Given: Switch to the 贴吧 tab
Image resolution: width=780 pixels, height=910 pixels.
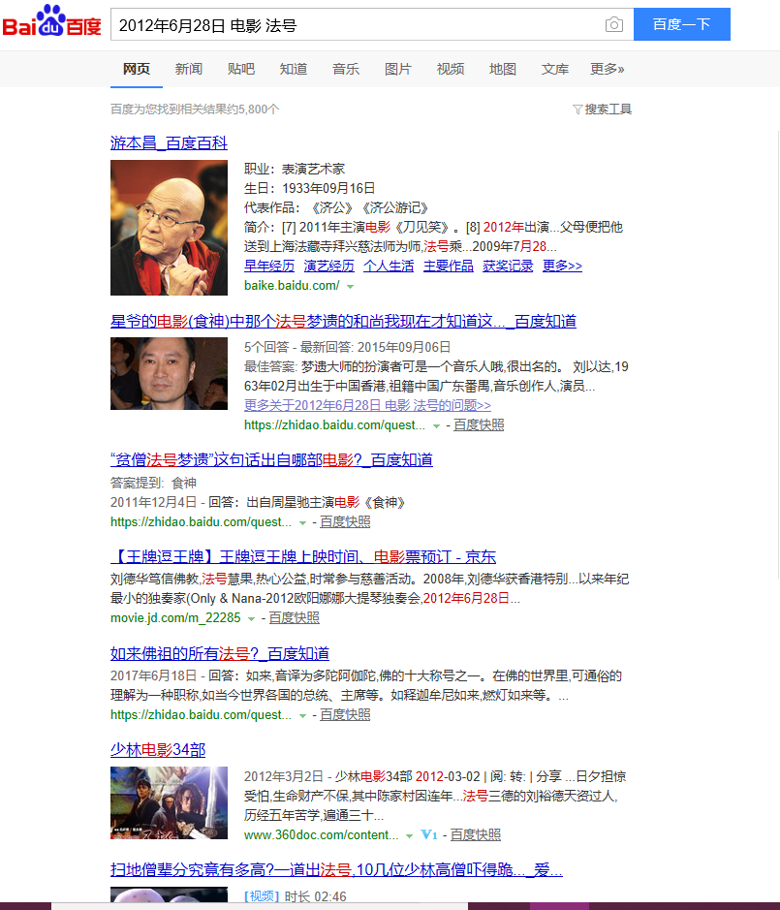Looking at the screenshot, I should click(241, 69).
